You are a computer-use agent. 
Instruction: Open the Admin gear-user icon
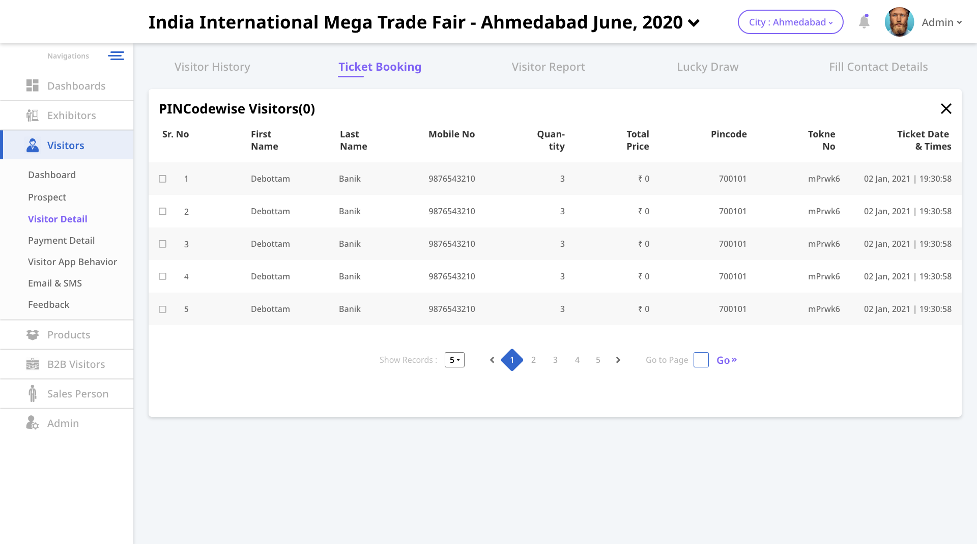(33, 423)
